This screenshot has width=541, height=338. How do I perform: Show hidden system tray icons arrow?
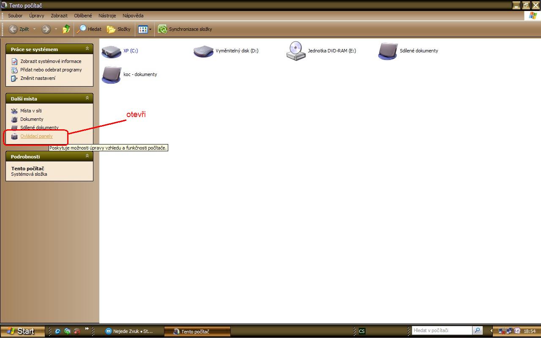click(x=492, y=331)
